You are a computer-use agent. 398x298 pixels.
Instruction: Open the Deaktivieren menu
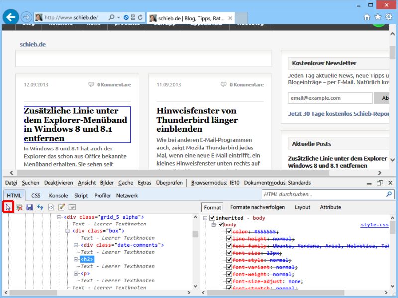(x=58, y=183)
